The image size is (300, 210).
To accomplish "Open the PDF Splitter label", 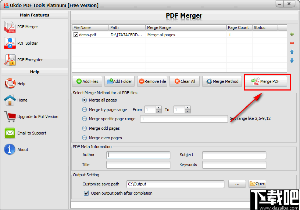I will (x=28, y=43).
